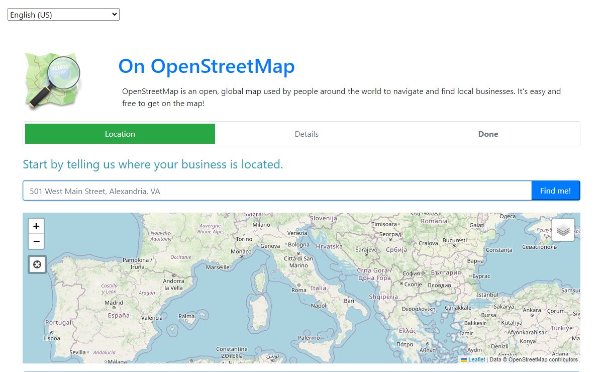Click Pamplona / Iruña map label
The height and width of the screenshot is (372, 603).
[138, 263]
